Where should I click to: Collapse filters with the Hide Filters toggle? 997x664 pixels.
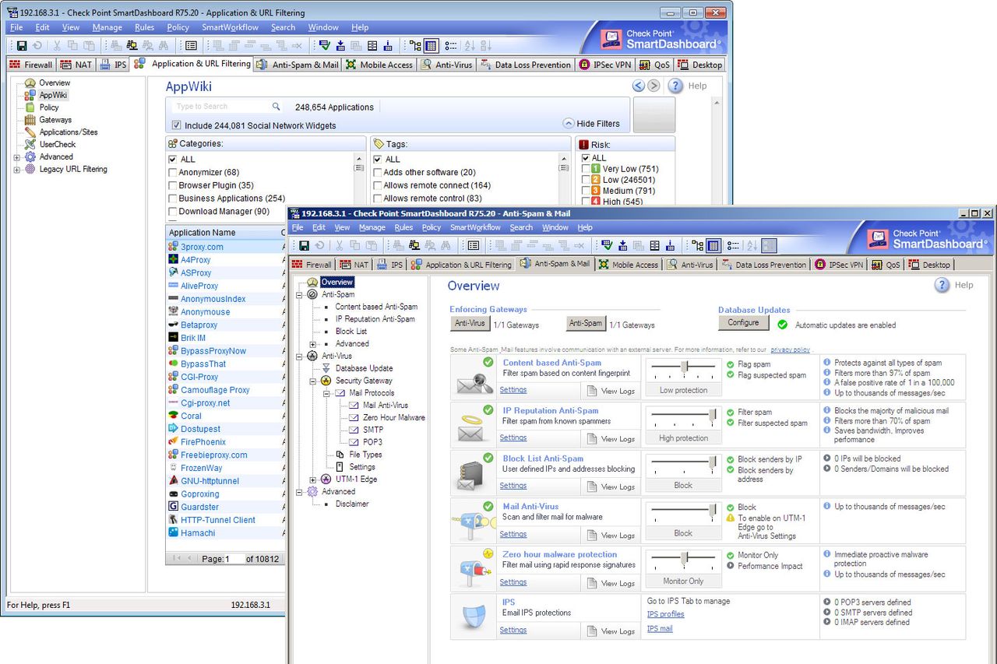point(591,124)
